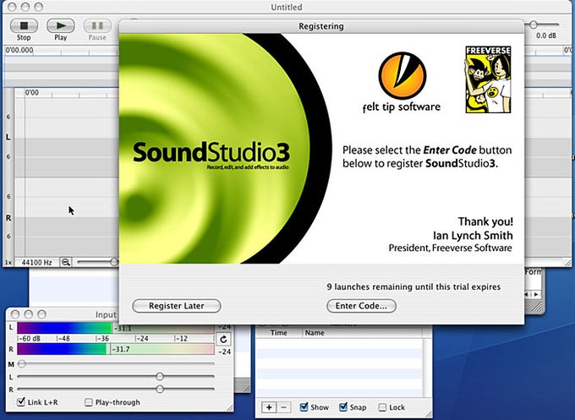This screenshot has height=420, width=575.
Task: Click the Register Later button
Action: [177, 306]
